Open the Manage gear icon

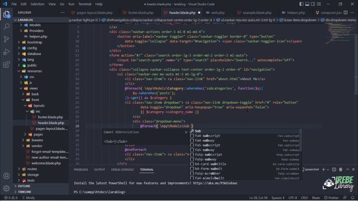[6, 188]
